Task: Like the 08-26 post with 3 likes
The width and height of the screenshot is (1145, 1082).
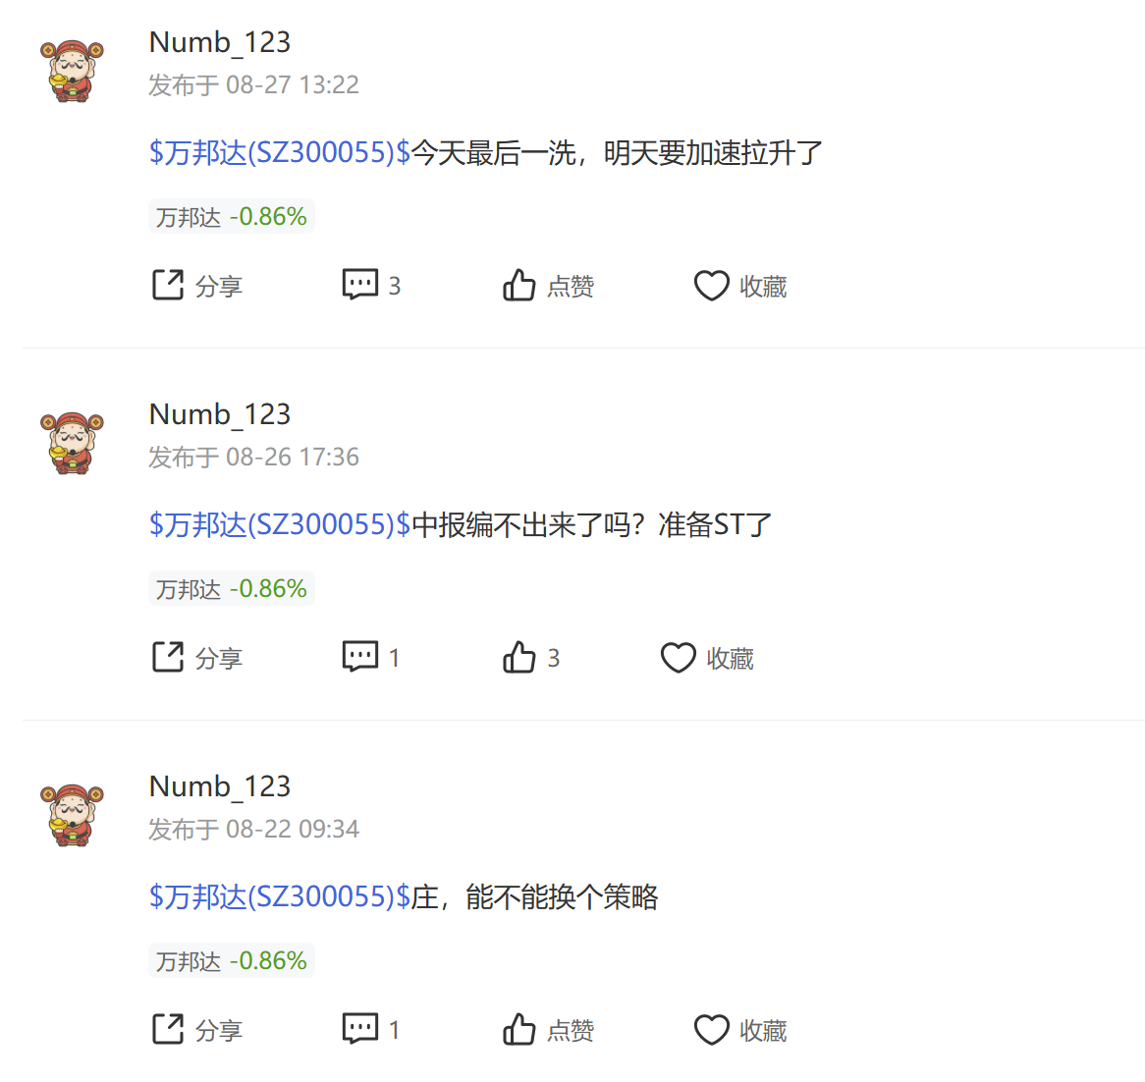Action: click(x=531, y=658)
